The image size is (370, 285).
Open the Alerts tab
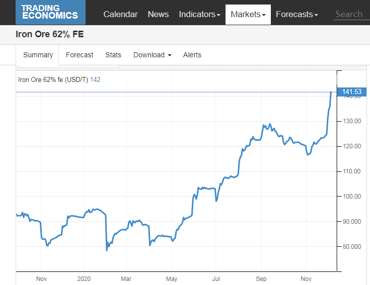192,55
